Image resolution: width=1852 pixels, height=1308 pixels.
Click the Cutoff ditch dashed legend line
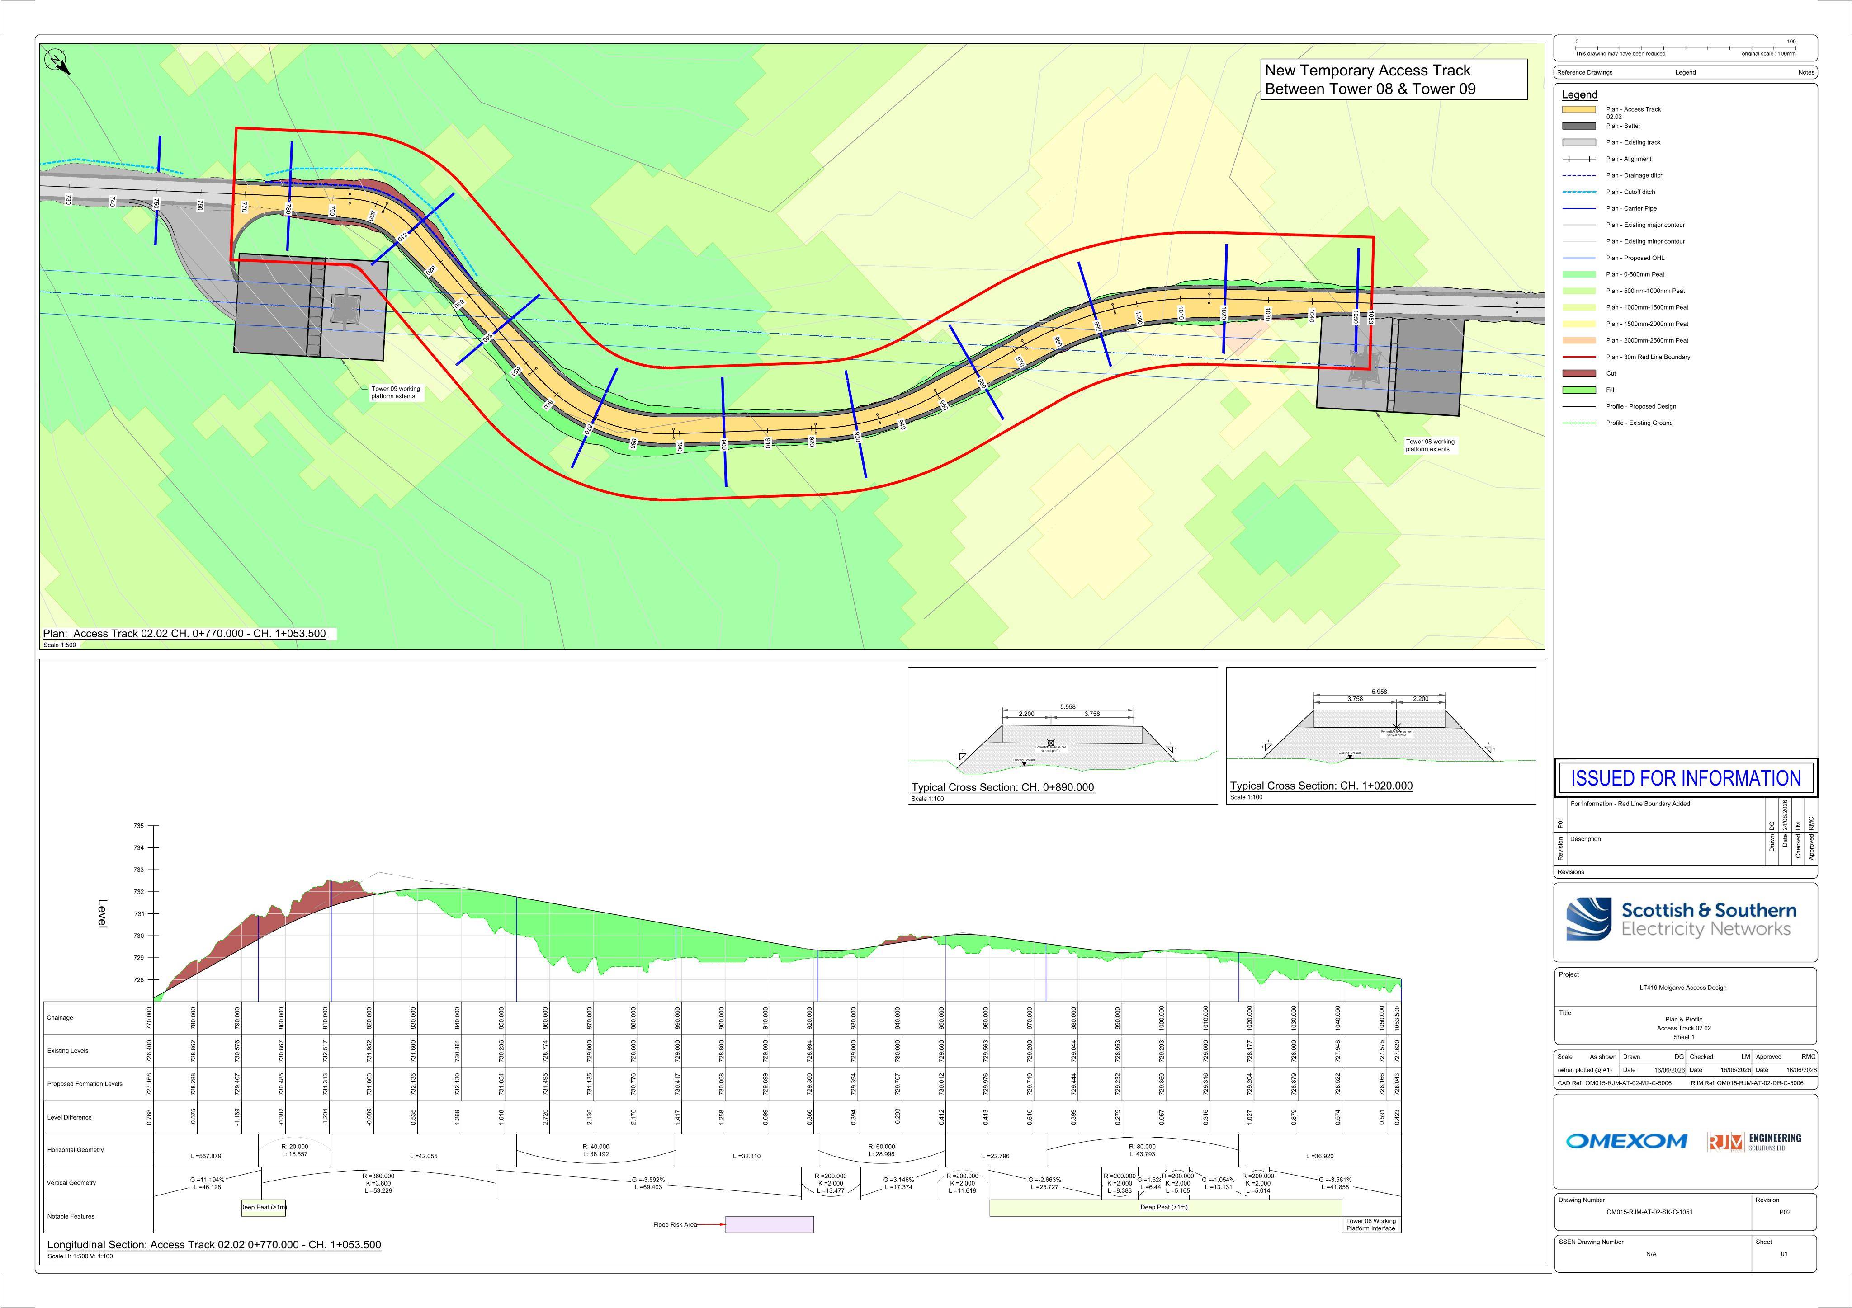1578,192
